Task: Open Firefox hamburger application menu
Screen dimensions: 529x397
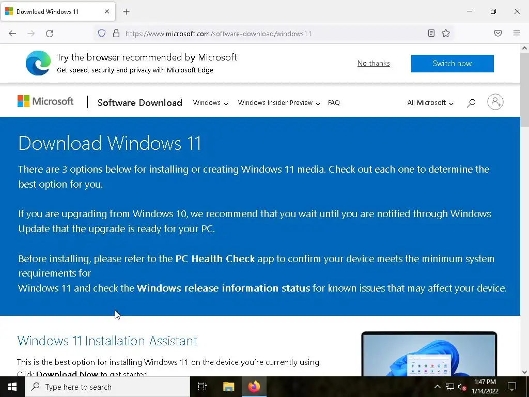Action: pyautogui.click(x=516, y=33)
